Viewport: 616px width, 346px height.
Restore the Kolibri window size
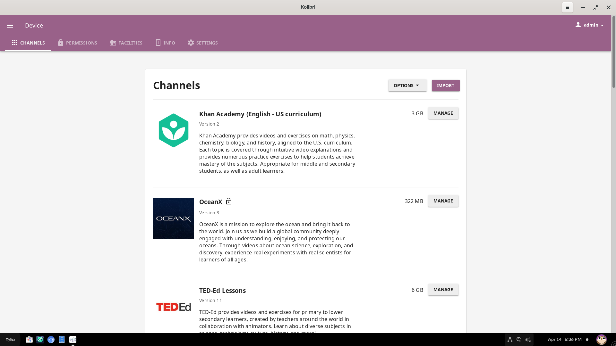tap(596, 7)
